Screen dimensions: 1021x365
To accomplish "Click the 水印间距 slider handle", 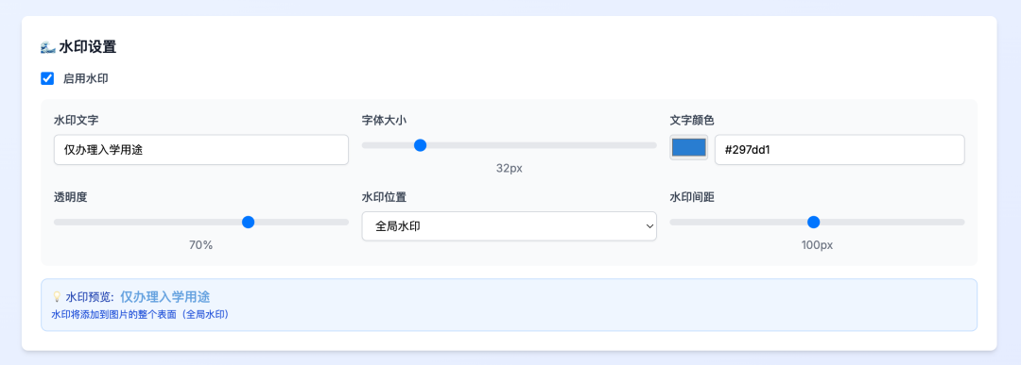I will [x=813, y=223].
